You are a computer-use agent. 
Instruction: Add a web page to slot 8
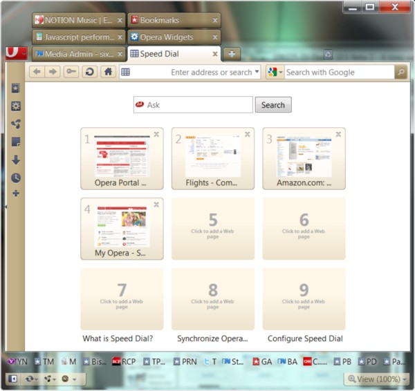pyautogui.click(x=213, y=299)
